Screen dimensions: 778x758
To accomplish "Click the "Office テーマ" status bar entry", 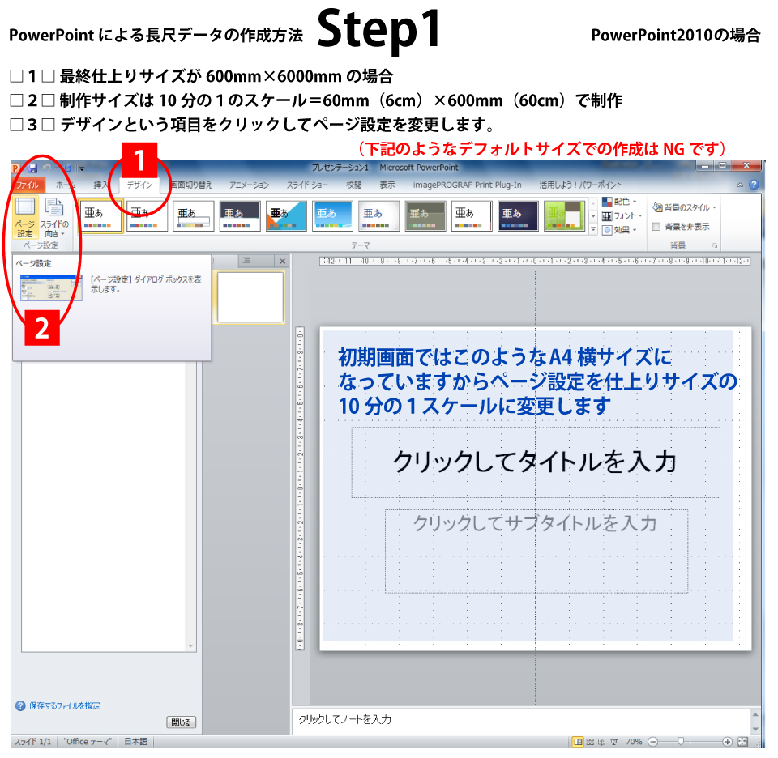I will tap(88, 742).
